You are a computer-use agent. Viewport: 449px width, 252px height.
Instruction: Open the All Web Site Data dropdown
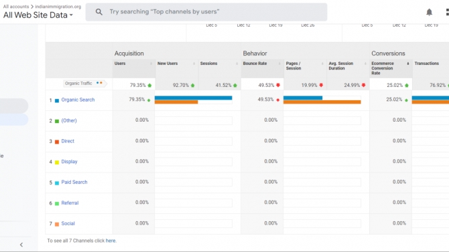point(38,15)
